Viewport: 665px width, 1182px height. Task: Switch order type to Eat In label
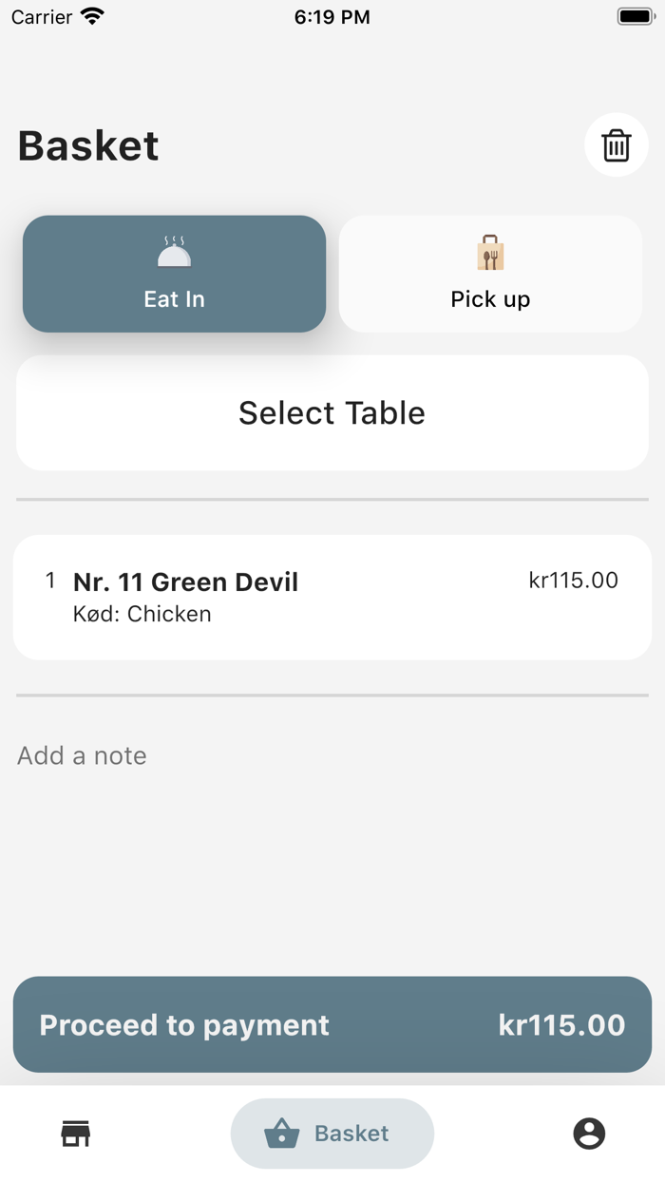[174, 299]
